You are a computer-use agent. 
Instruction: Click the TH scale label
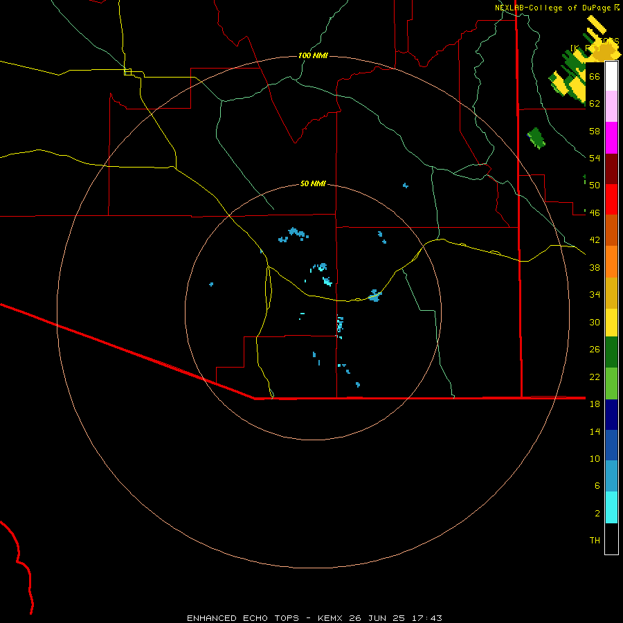click(x=595, y=541)
